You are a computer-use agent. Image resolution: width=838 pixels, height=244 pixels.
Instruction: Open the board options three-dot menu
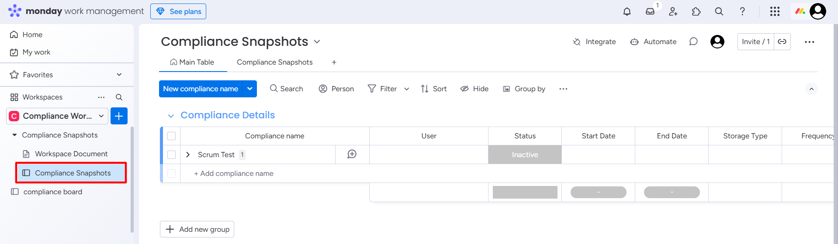tap(809, 42)
